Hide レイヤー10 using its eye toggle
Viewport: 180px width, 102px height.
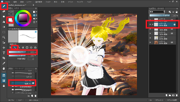tap(150, 24)
